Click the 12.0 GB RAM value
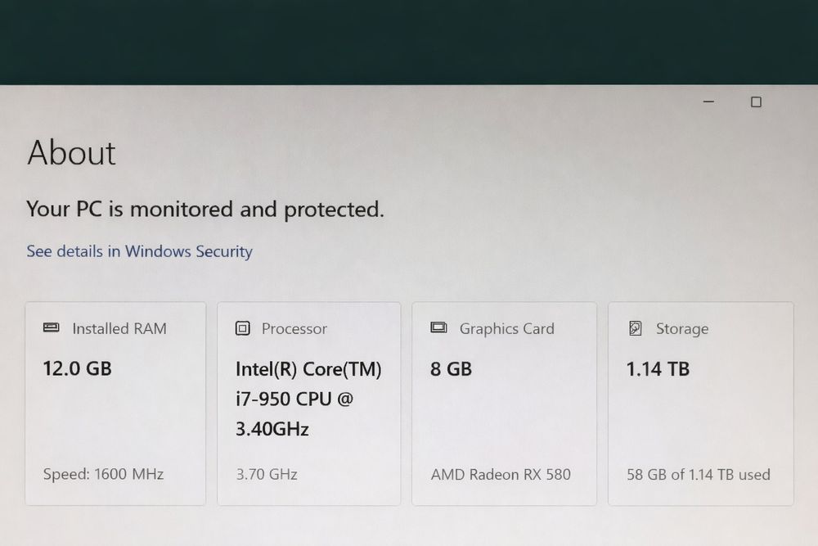This screenshot has width=818, height=546. (77, 368)
